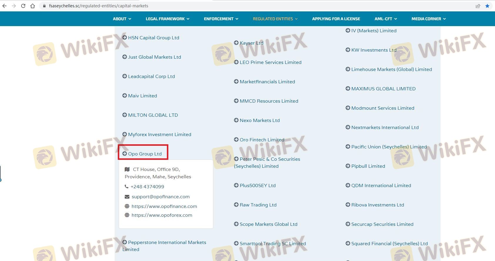Open the browser home page icon
Image resolution: width=495 pixels, height=261 pixels.
pos(33,6)
